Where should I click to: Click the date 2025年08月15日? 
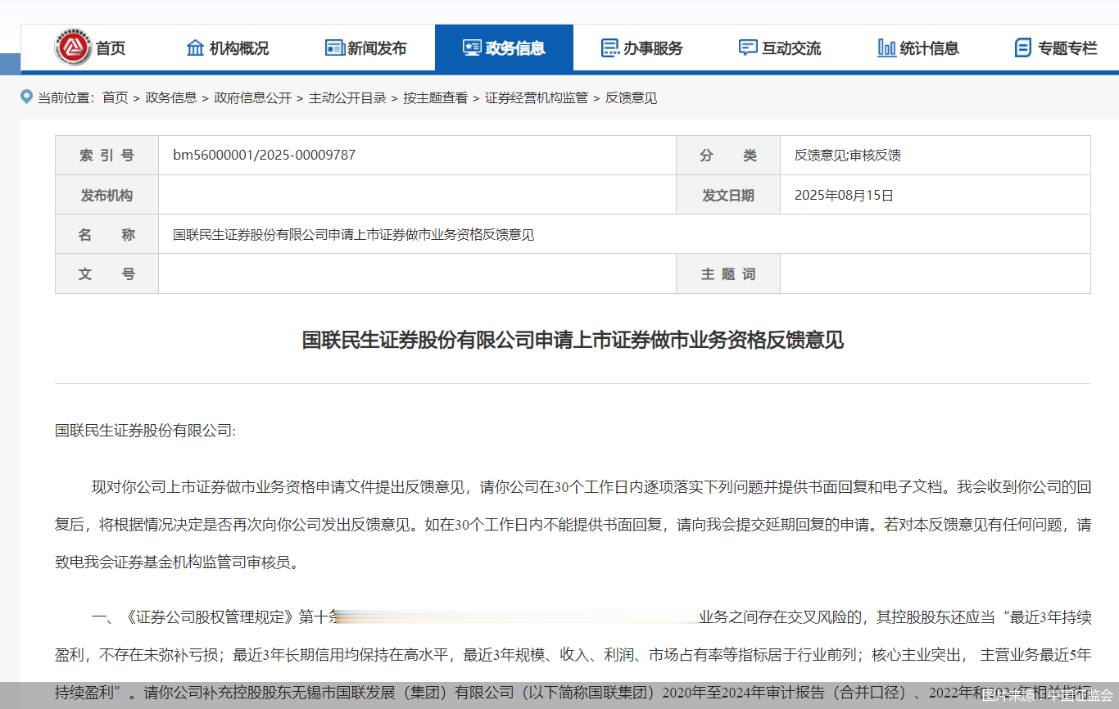coord(844,195)
